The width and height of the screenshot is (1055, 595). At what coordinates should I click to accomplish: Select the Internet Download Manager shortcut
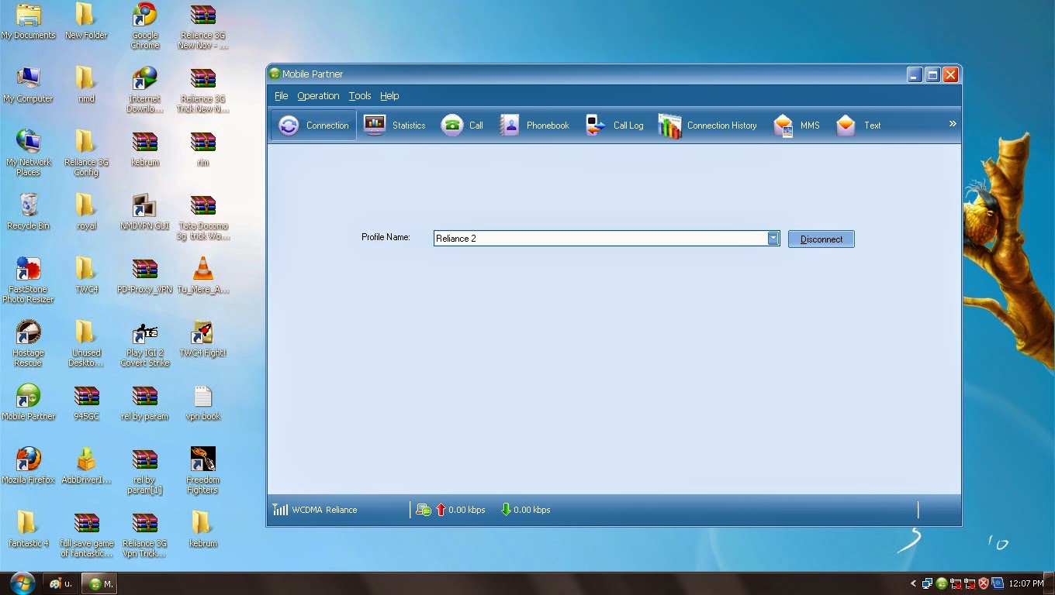(x=145, y=90)
